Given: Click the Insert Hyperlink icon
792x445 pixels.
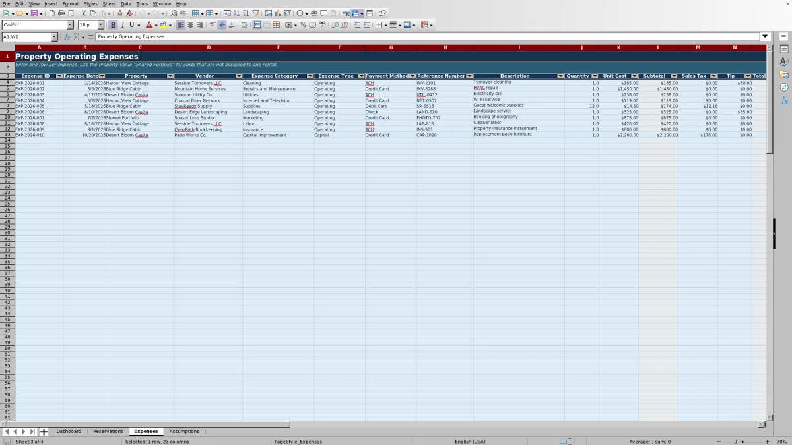Looking at the screenshot, I should (314, 13).
